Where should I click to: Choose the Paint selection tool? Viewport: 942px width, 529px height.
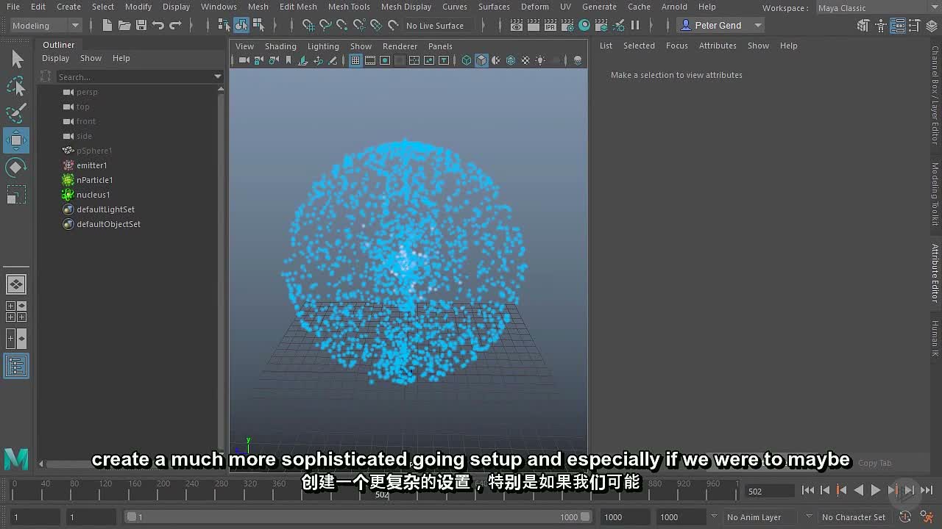click(x=16, y=113)
